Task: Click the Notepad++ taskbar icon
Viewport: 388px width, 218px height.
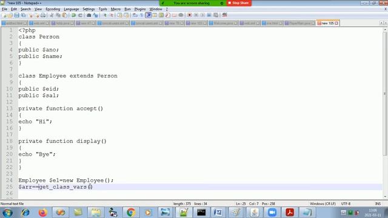Action: 184,213
